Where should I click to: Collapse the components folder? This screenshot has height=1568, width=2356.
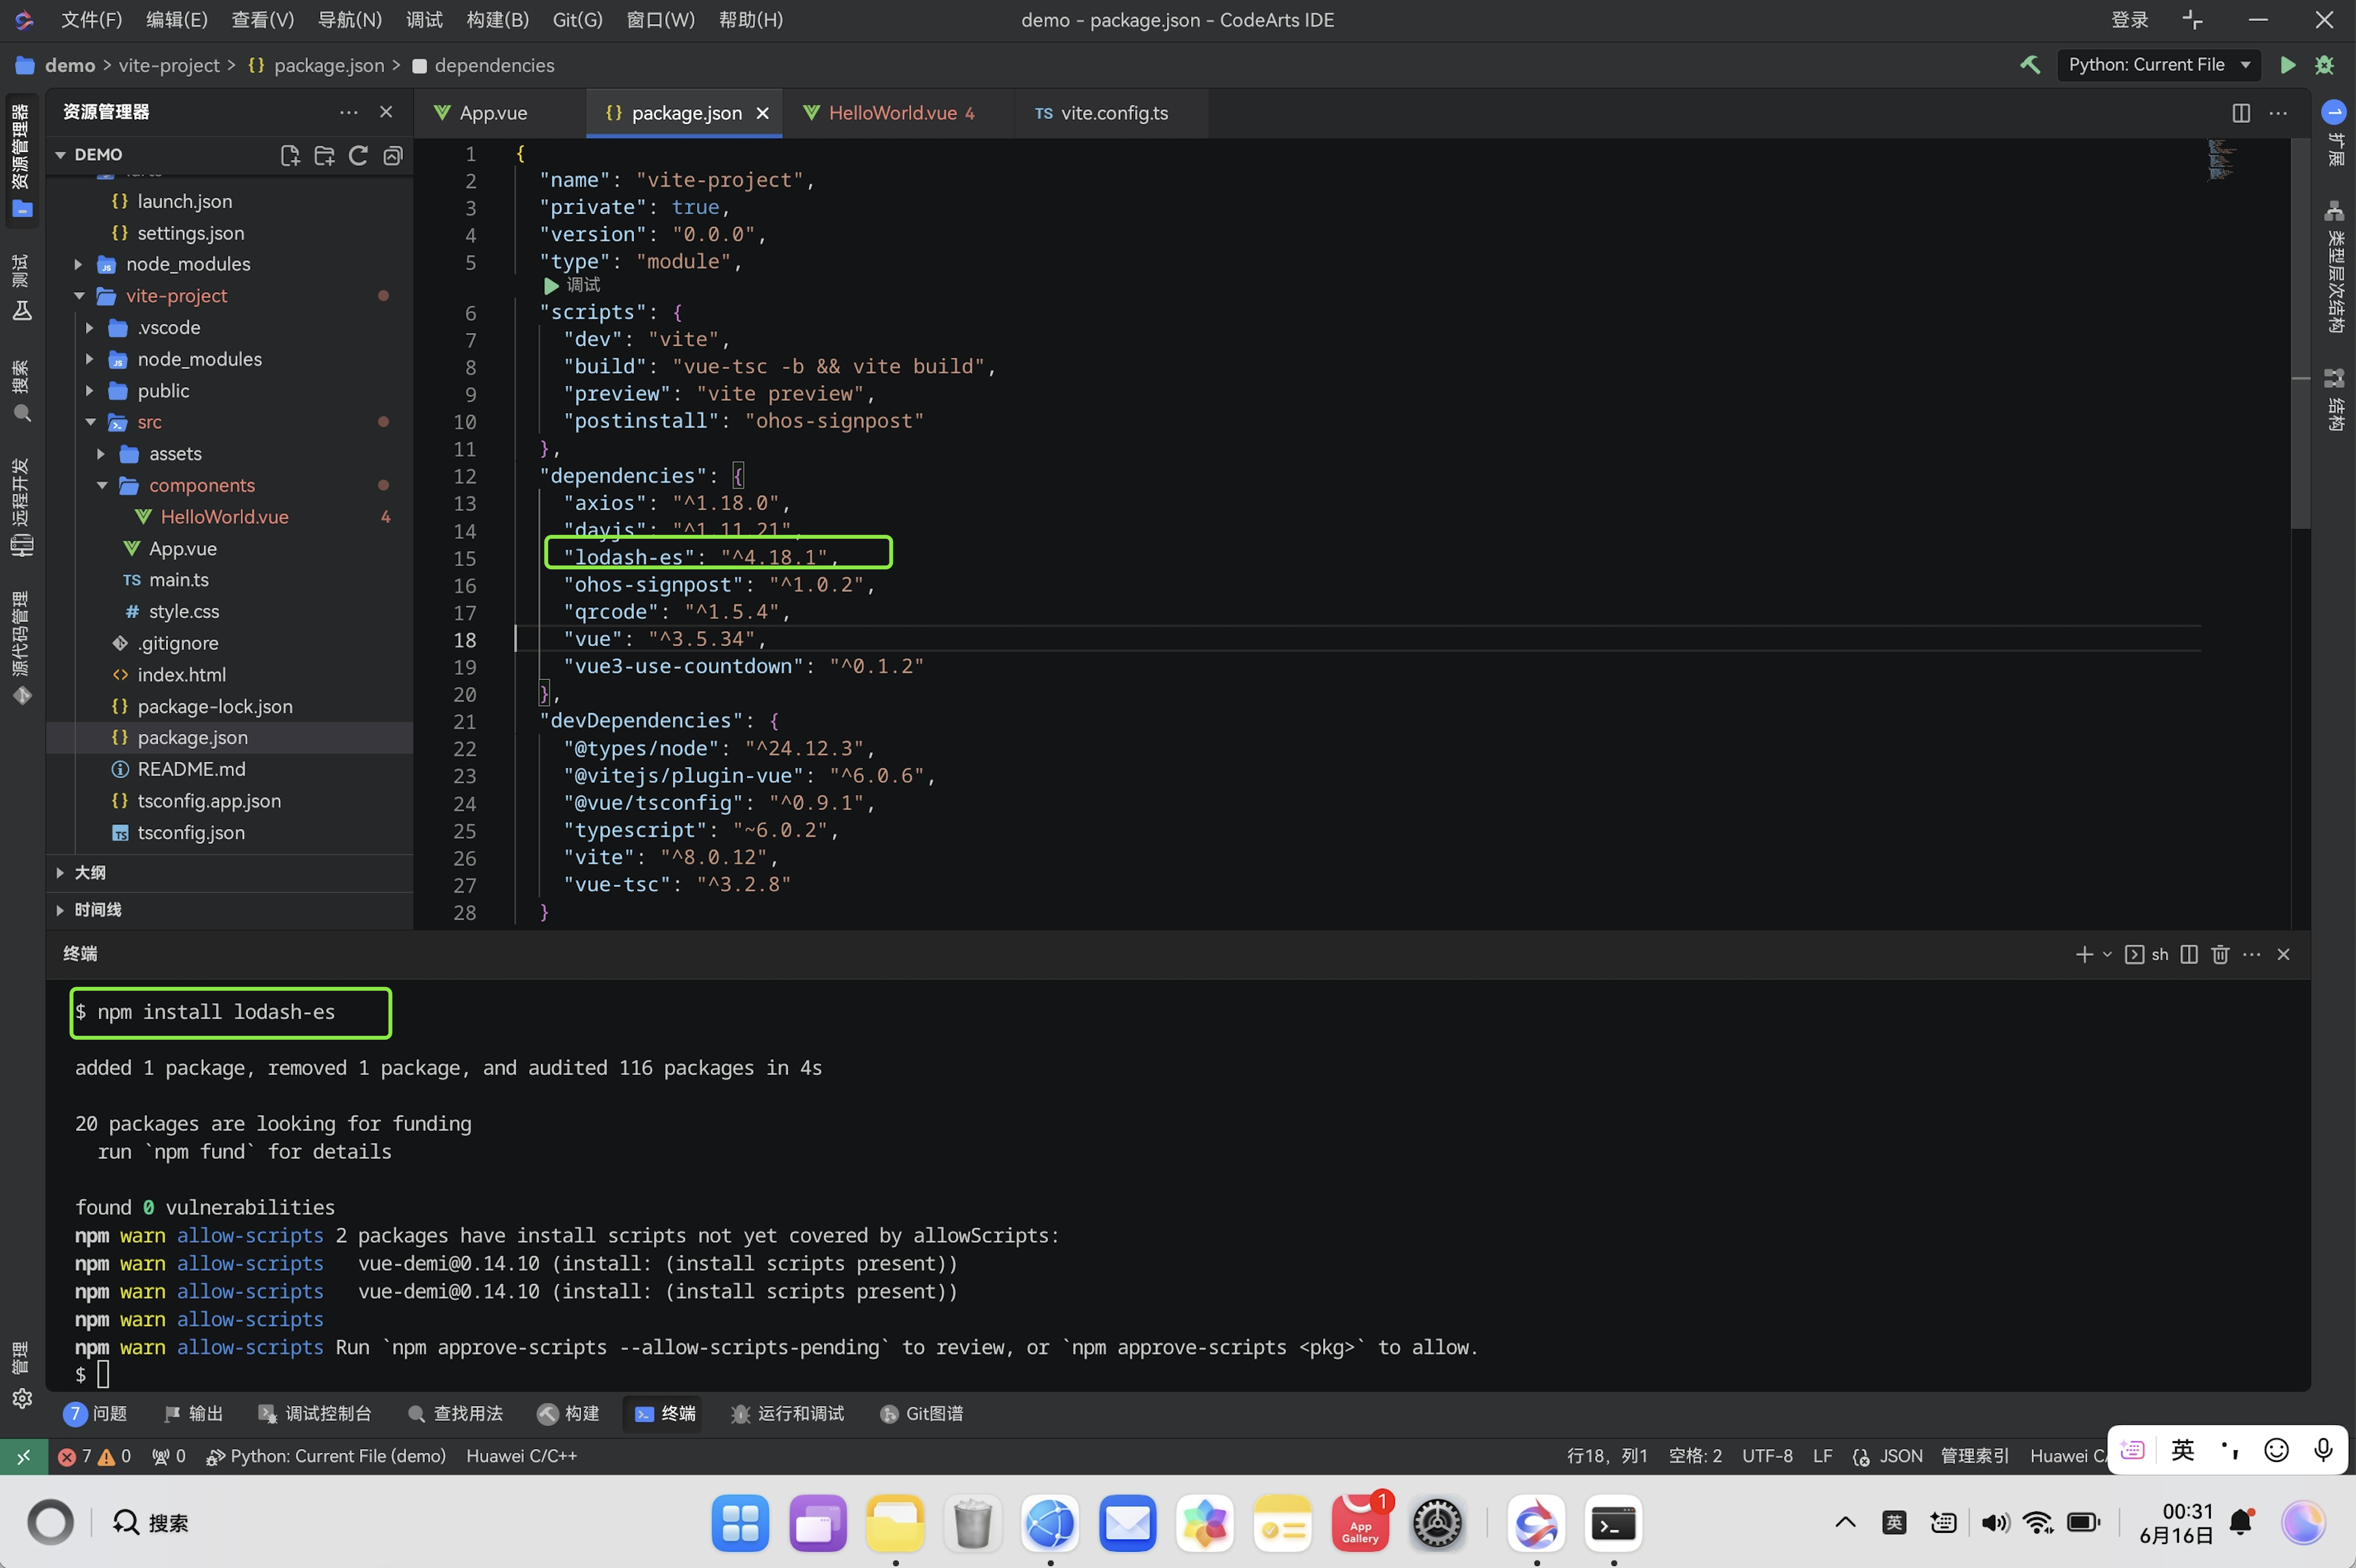pyautogui.click(x=102, y=486)
